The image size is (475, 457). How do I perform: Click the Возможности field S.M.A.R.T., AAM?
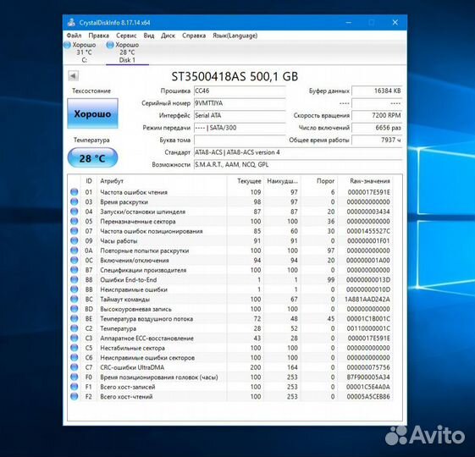298,165
